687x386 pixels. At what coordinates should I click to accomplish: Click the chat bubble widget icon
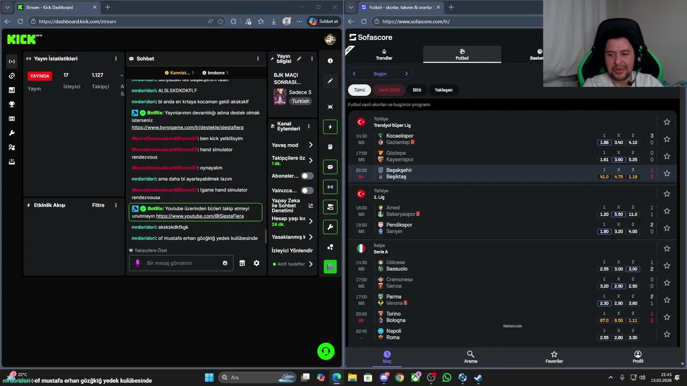(330, 167)
